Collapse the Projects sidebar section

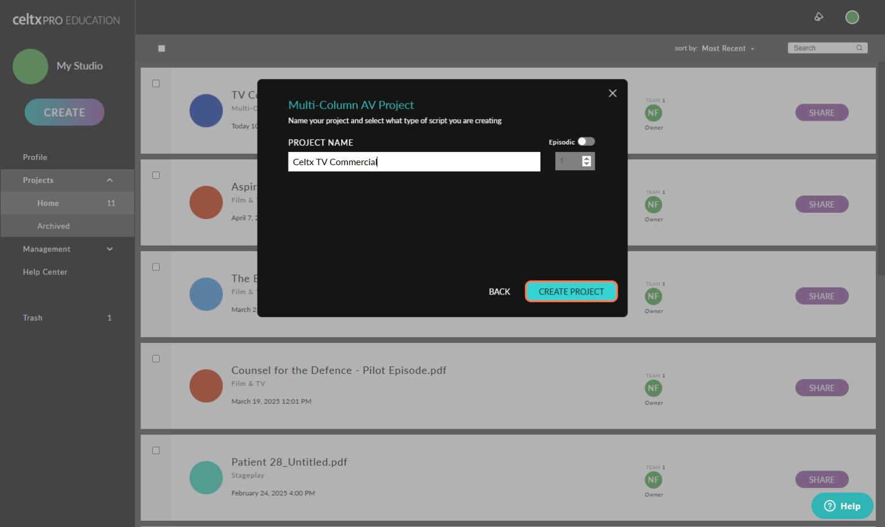point(109,180)
